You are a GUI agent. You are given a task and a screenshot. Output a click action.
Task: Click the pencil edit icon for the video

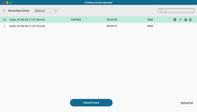(180, 20)
